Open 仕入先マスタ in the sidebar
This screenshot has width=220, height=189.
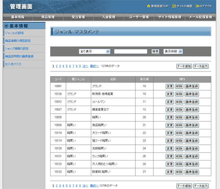(13, 64)
